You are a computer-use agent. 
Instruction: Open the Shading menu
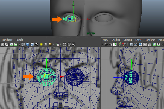pos(116,40)
